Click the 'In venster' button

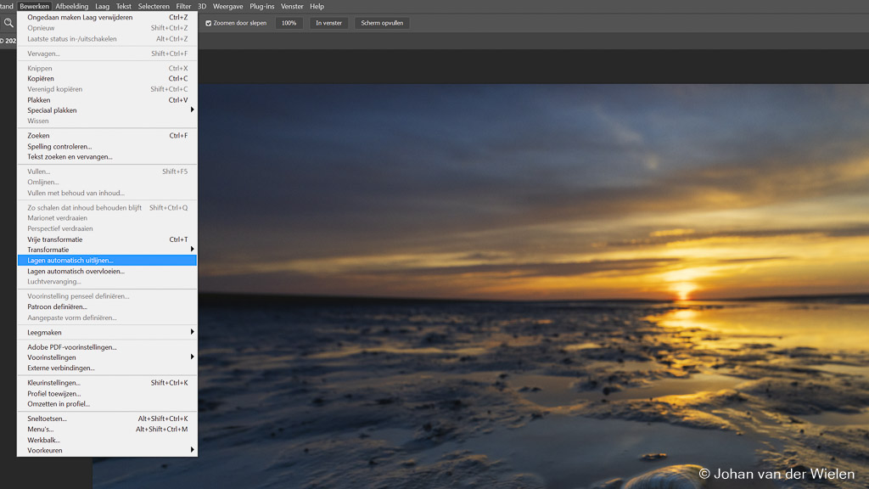coord(328,23)
